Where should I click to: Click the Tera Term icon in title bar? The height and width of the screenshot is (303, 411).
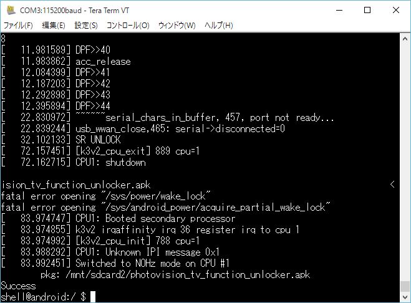tap(11, 10)
